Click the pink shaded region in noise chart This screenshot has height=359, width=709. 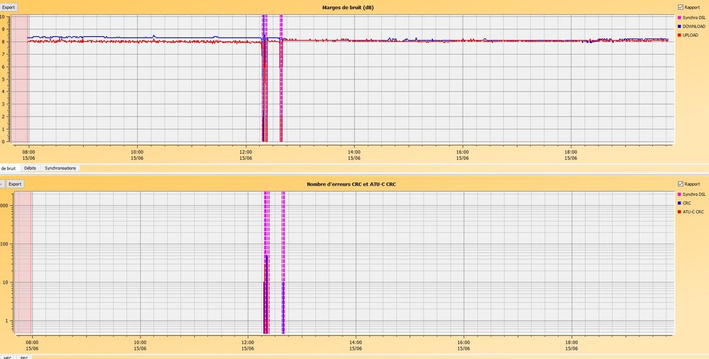19,78
